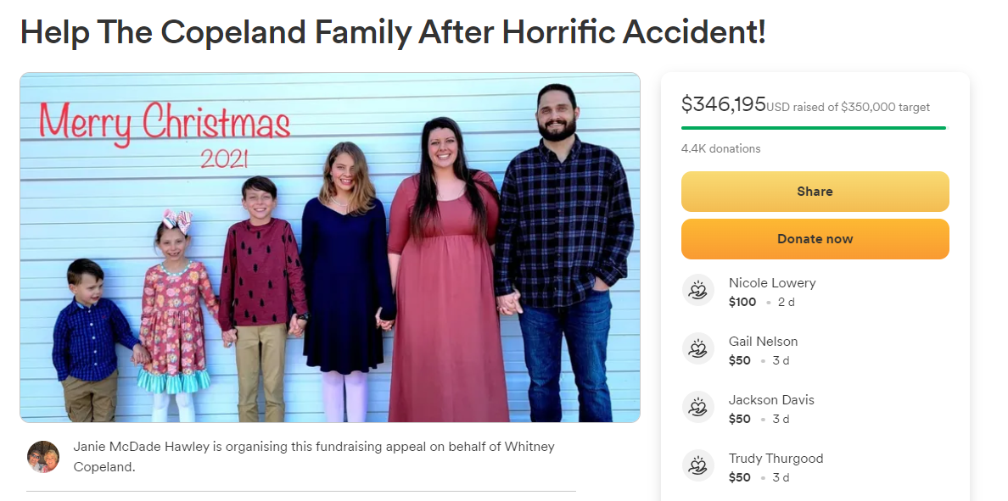Screen dimensions: 1008x501
Task: Select donor name Gail Nelson
Action: coord(763,341)
